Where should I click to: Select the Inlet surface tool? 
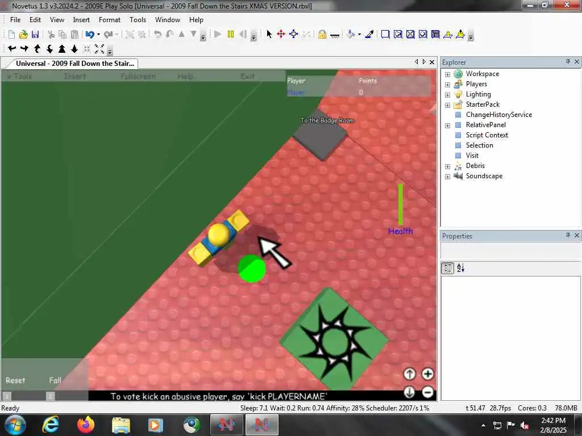pos(423,35)
